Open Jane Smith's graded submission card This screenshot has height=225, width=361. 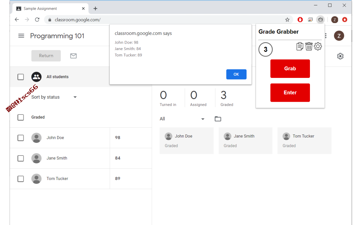click(246, 141)
